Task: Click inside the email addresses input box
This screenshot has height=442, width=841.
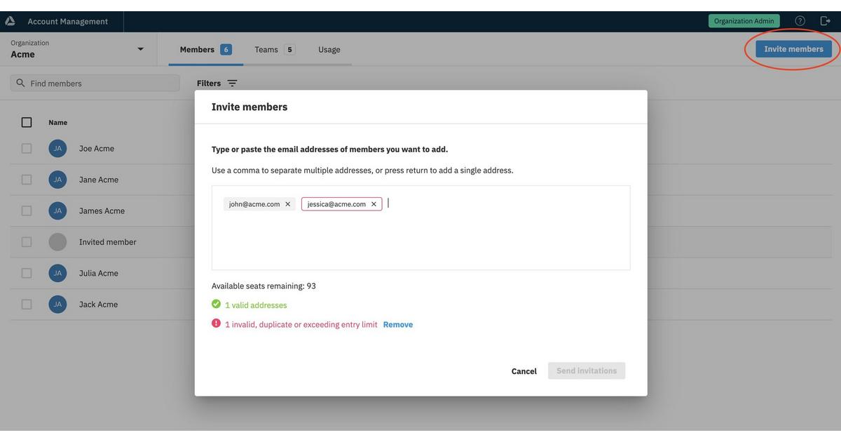Action: click(420, 228)
